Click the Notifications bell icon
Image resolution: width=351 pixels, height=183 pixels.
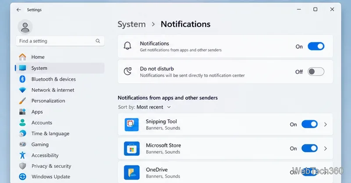pyautogui.click(x=128, y=46)
